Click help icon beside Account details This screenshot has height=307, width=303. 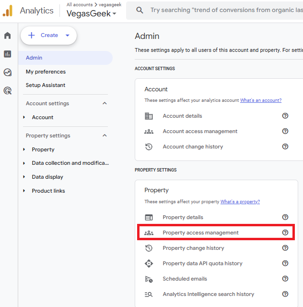coord(285,116)
